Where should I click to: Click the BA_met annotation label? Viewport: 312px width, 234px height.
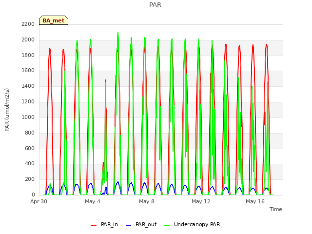click(54, 20)
